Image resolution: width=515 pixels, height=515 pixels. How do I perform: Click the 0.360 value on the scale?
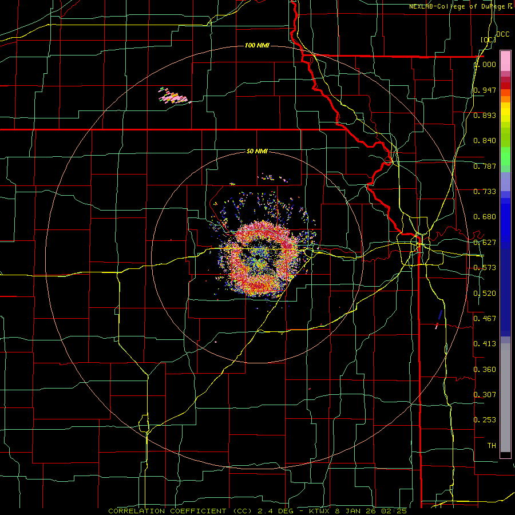click(485, 370)
